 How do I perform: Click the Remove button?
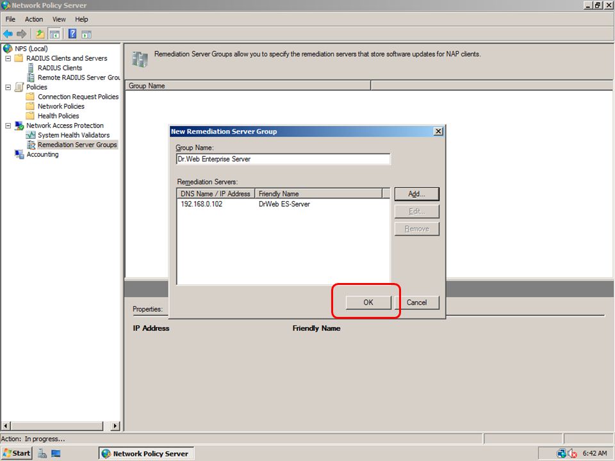pyautogui.click(x=416, y=229)
